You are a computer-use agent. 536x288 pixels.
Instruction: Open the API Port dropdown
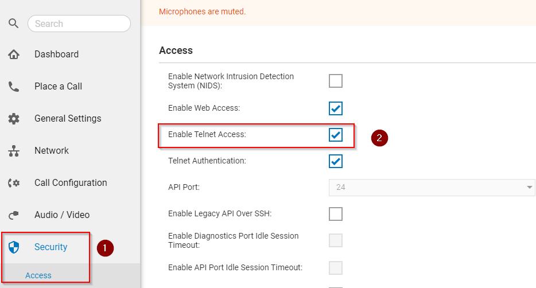coord(432,187)
